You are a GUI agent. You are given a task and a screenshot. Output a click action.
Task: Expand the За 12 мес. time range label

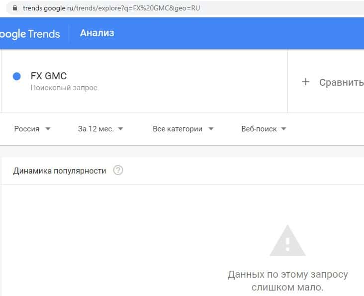[x=95, y=129]
